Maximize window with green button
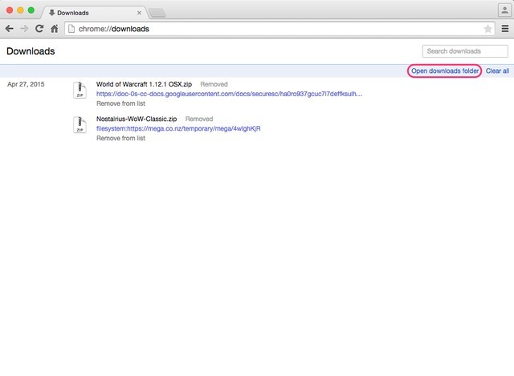 pos(31,10)
